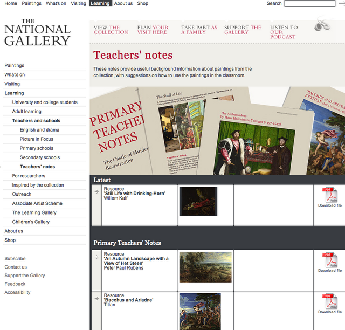Viewport: 345px width, 330px height.
Task: Open Listen to Our Podcast link
Action: [284, 32]
